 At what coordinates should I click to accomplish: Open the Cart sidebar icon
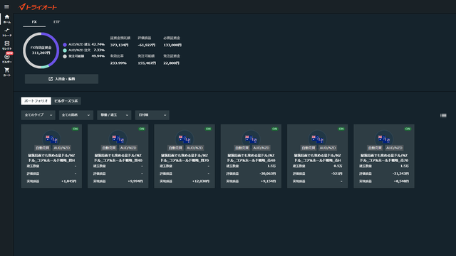pyautogui.click(x=6, y=72)
